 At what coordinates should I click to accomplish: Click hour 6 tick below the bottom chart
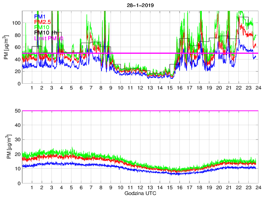click(x=81, y=188)
